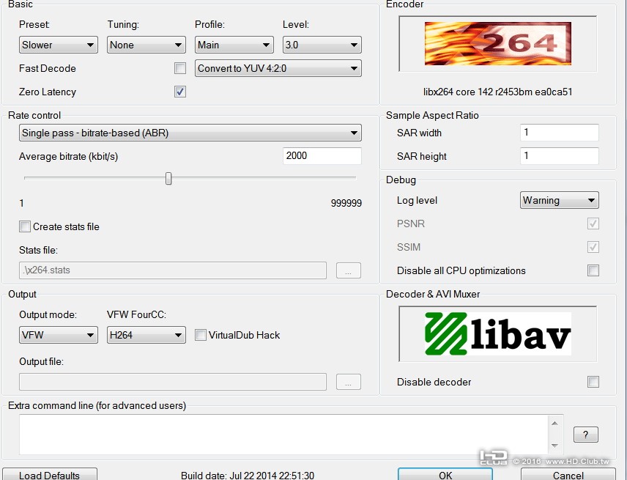The image size is (627, 480).
Task: Toggle the SSIM checkbox
Action: (x=593, y=247)
